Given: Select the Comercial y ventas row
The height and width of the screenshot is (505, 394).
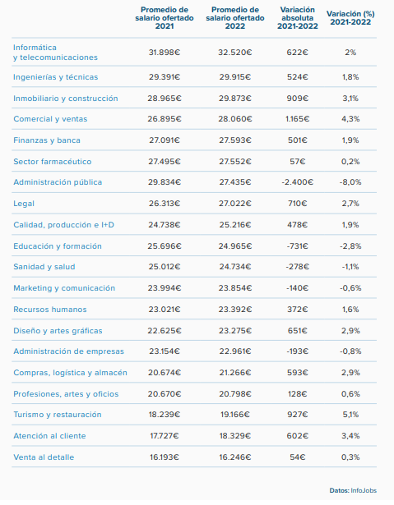Looking at the screenshot, I should 194,119.
